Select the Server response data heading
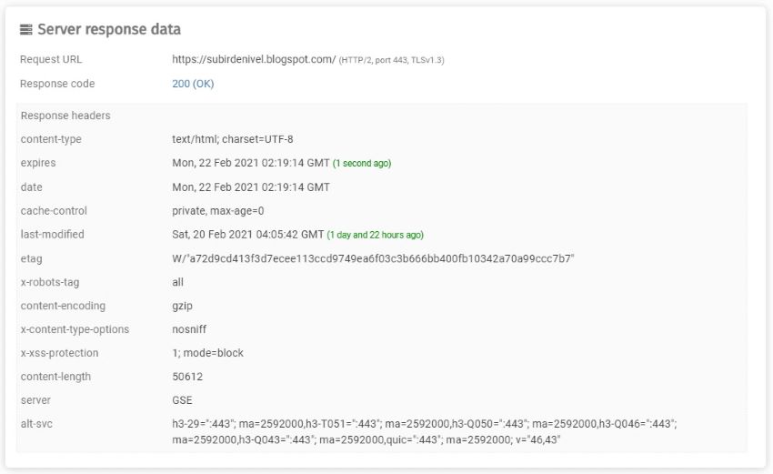 click(109, 30)
